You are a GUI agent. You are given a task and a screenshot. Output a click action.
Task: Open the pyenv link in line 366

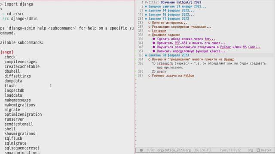(x=162, y=71)
